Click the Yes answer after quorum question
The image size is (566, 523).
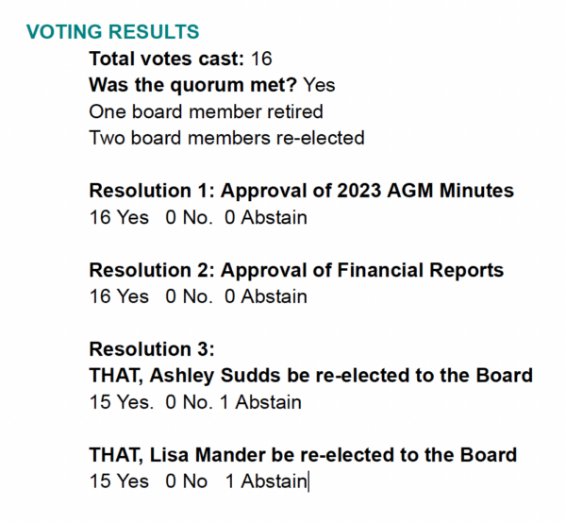tap(319, 85)
